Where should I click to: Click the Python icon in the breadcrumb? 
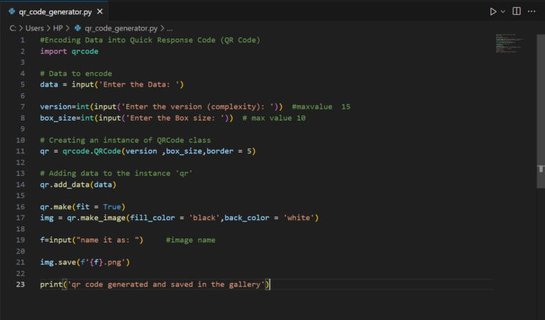78,28
